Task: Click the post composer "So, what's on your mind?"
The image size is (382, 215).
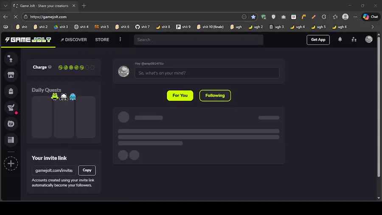Action: (x=207, y=73)
